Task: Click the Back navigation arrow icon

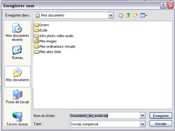Action: point(121,15)
